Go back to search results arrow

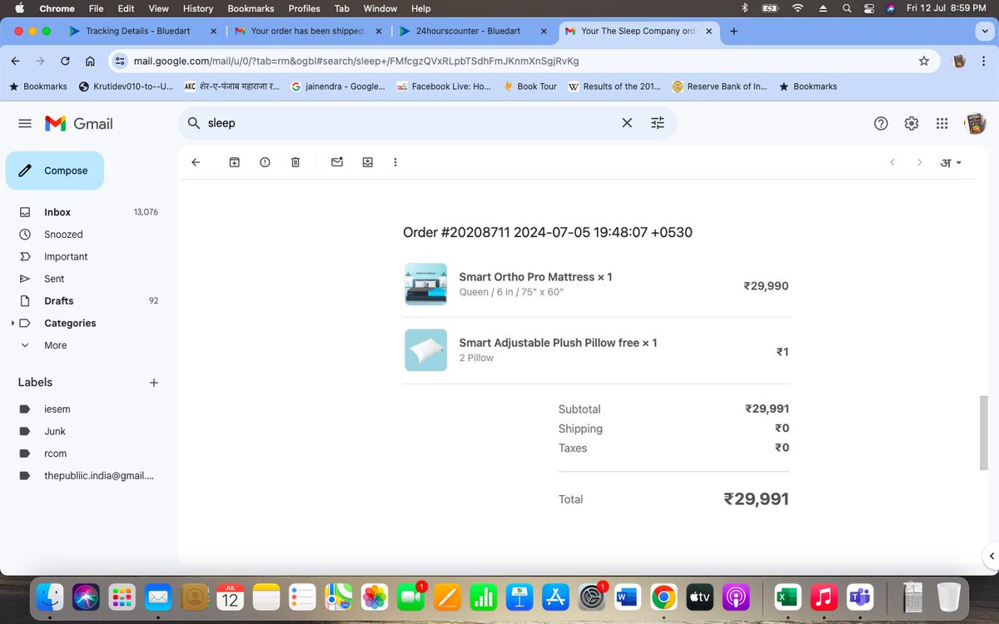(196, 162)
